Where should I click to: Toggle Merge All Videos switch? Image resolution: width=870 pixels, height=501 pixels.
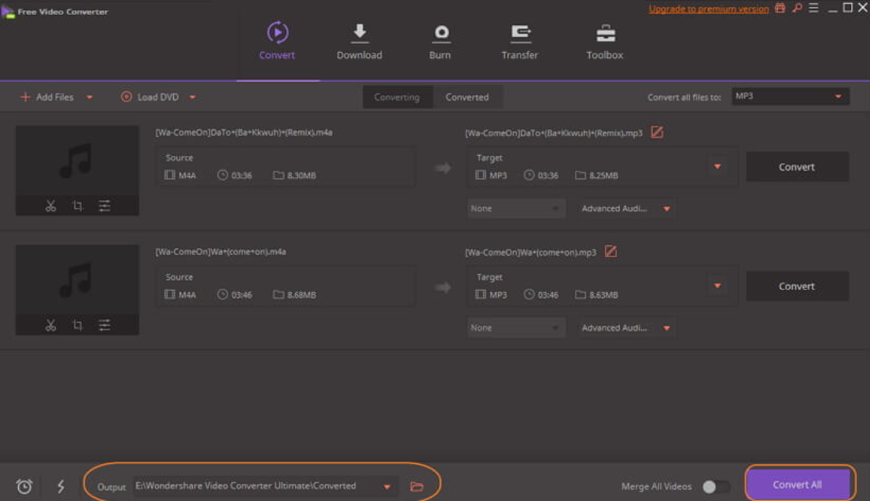(x=714, y=487)
